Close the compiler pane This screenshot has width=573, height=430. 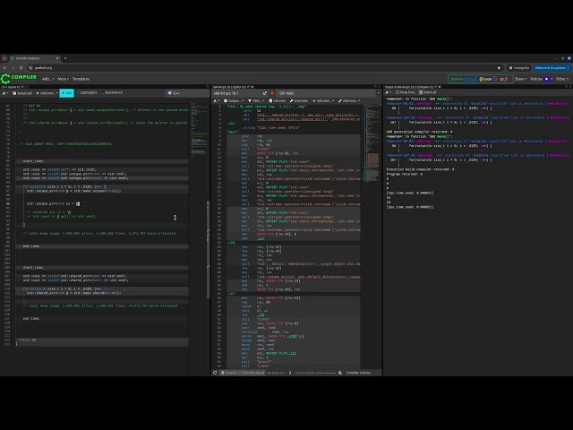[380, 87]
